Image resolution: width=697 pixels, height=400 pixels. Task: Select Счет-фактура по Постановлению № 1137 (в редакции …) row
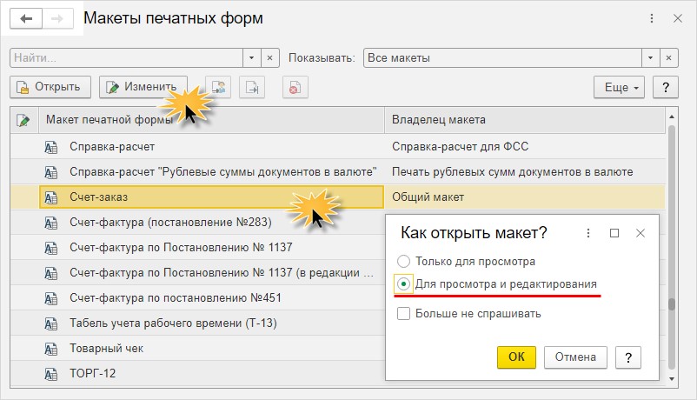(x=198, y=273)
